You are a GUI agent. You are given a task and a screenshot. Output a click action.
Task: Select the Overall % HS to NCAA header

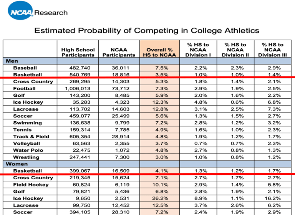pyautogui.click(x=159, y=53)
